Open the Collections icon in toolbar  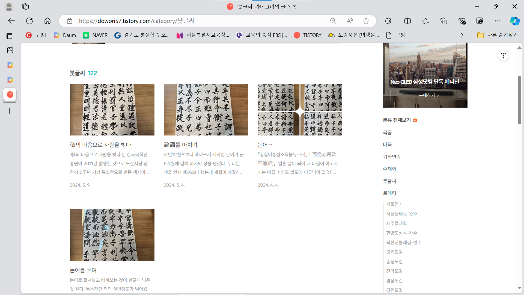444,21
